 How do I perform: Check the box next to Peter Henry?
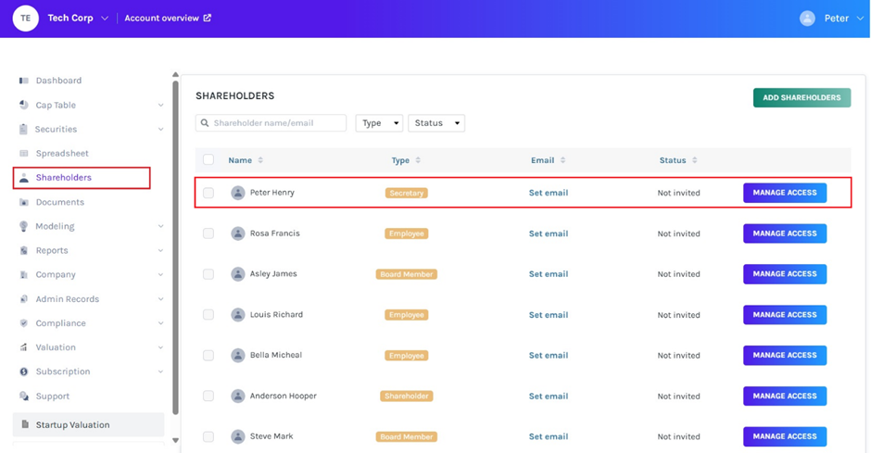pyautogui.click(x=208, y=193)
